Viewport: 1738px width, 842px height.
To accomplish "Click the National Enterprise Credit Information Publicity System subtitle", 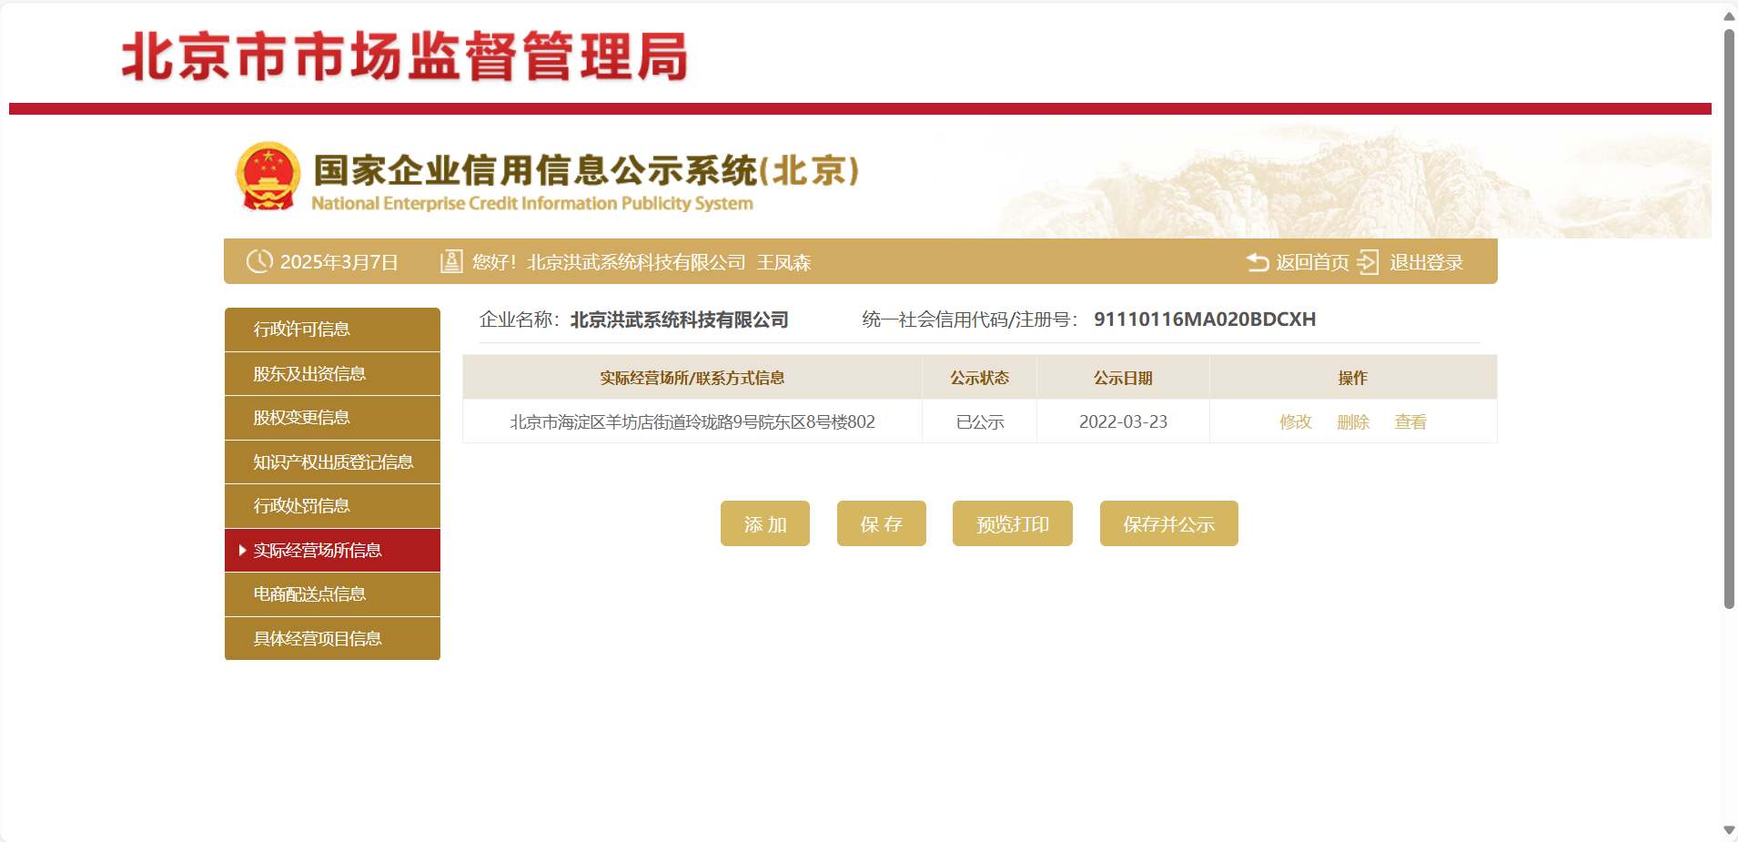I will tap(532, 203).
